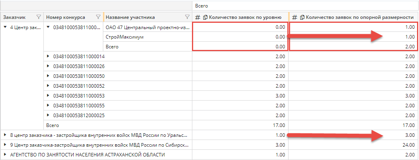Click the top Всего column group header

click(x=202, y=6)
